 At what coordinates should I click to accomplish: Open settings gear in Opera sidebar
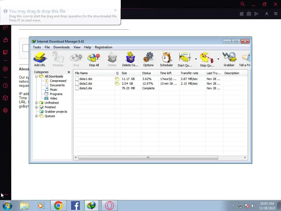click(5, 110)
